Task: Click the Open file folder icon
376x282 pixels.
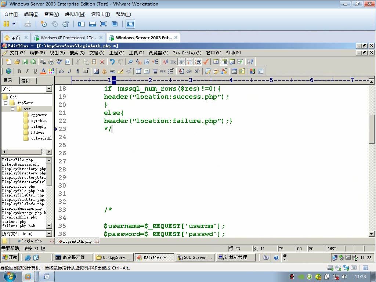Action: 17,62
